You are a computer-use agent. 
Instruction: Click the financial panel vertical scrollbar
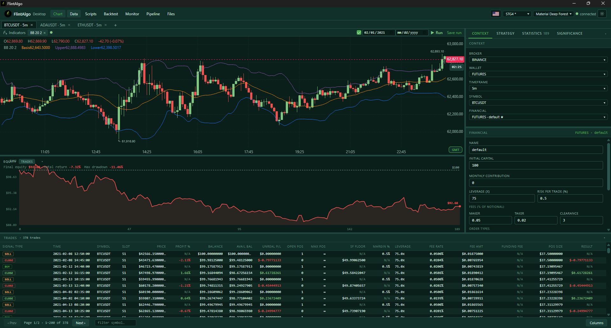pos(608,167)
